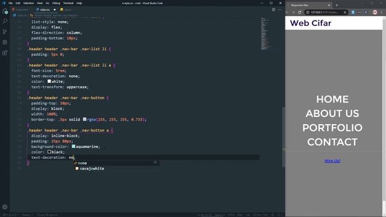Open the Go menu
This screenshot has height=217, width=386.
point(47,3)
